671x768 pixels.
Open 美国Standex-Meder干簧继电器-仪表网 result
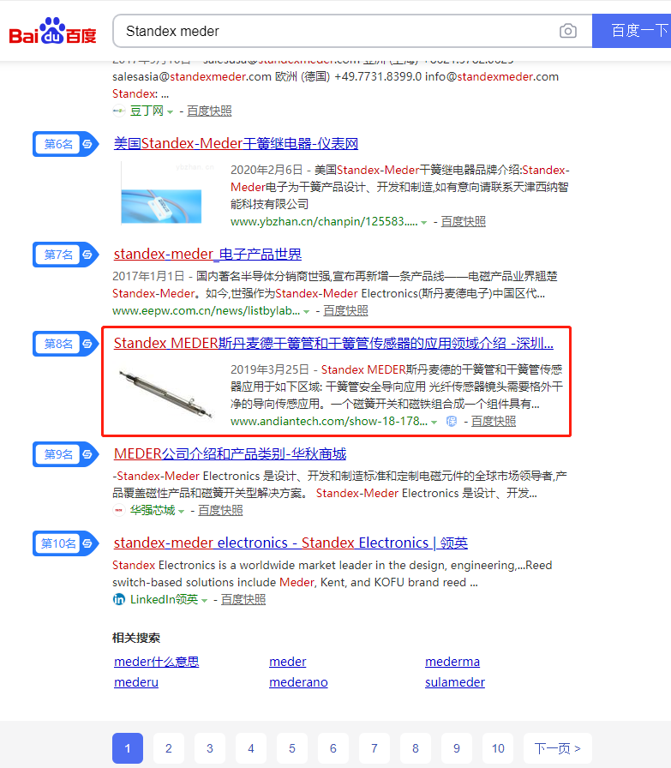click(236, 143)
